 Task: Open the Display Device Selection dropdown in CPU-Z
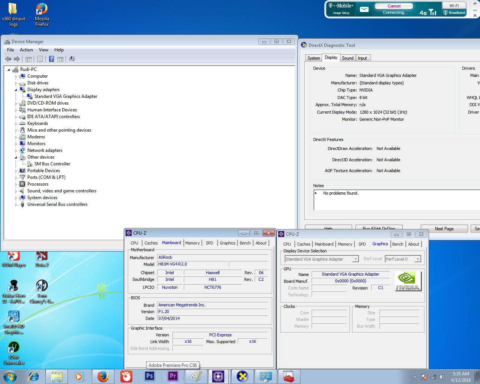click(x=355, y=259)
